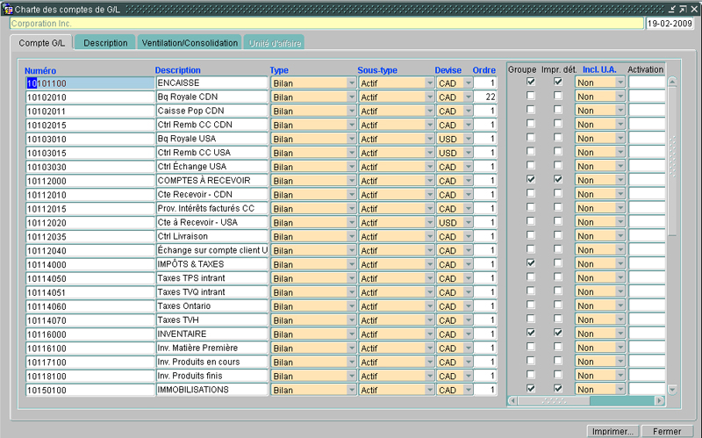Toggle Groupe checkbox for ENCAISSE row
Screen dimensions: 702x438
click(530, 83)
